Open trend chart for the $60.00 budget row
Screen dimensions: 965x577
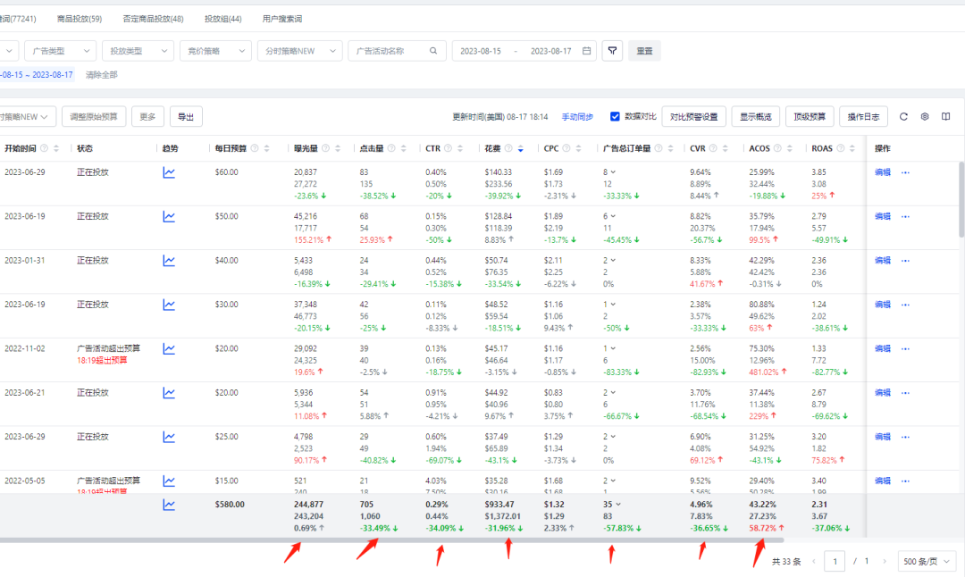(x=169, y=173)
